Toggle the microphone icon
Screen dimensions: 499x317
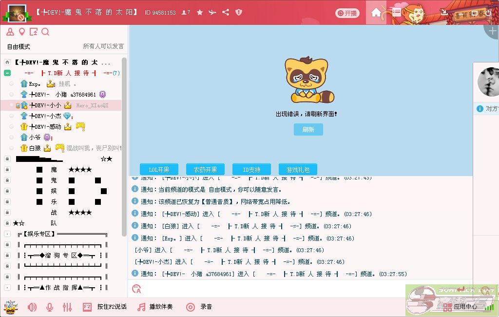click(49, 307)
